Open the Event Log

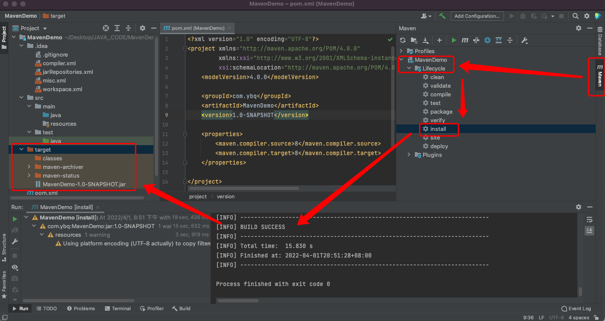tap(576, 308)
